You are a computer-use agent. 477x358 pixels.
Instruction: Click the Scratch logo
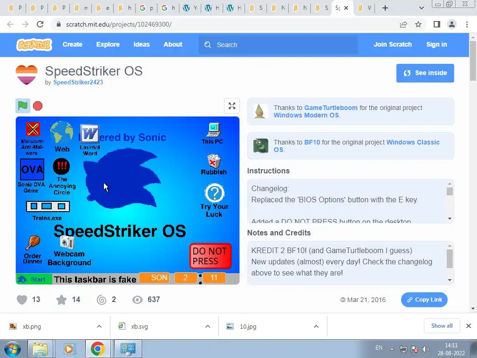coord(34,45)
